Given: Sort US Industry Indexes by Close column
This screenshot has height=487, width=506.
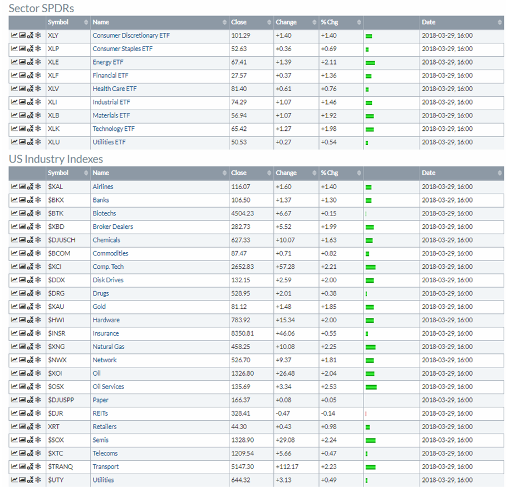Looking at the screenshot, I should coord(250,173).
